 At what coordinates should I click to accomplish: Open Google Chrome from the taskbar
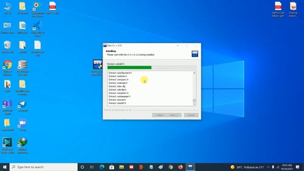[x=171, y=167]
